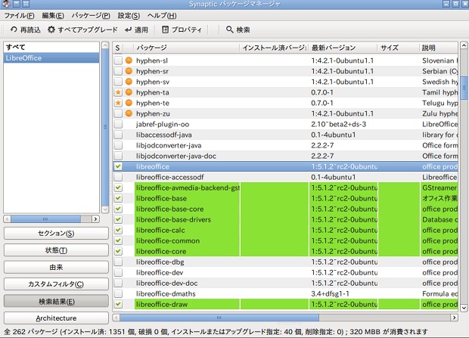Select すべて in the filter list
This screenshot has height=338, width=469.
point(51,48)
